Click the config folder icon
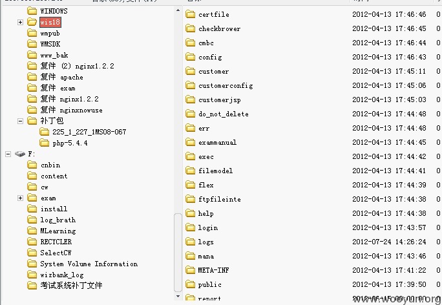Image resolution: width=442 pixels, height=305 pixels. click(190, 57)
